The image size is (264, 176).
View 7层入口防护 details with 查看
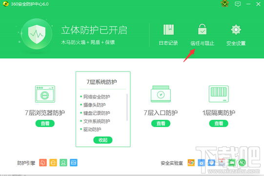(x=161, y=123)
